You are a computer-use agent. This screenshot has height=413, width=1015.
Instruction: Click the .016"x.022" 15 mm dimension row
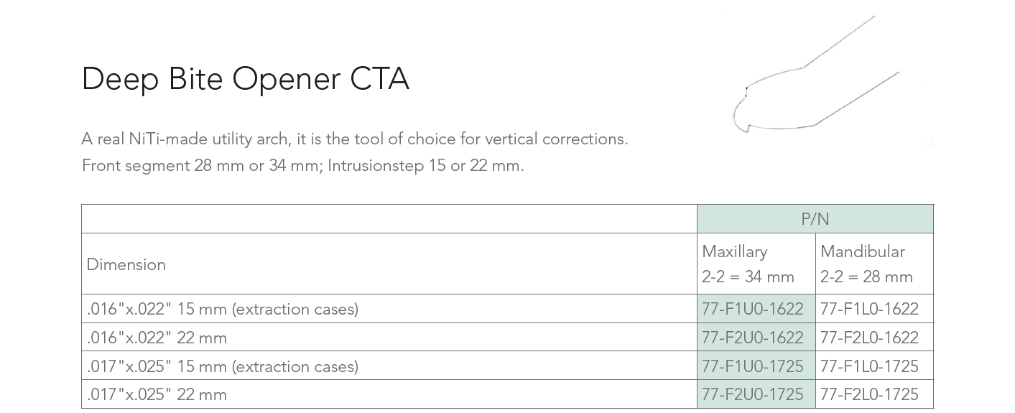223,309
